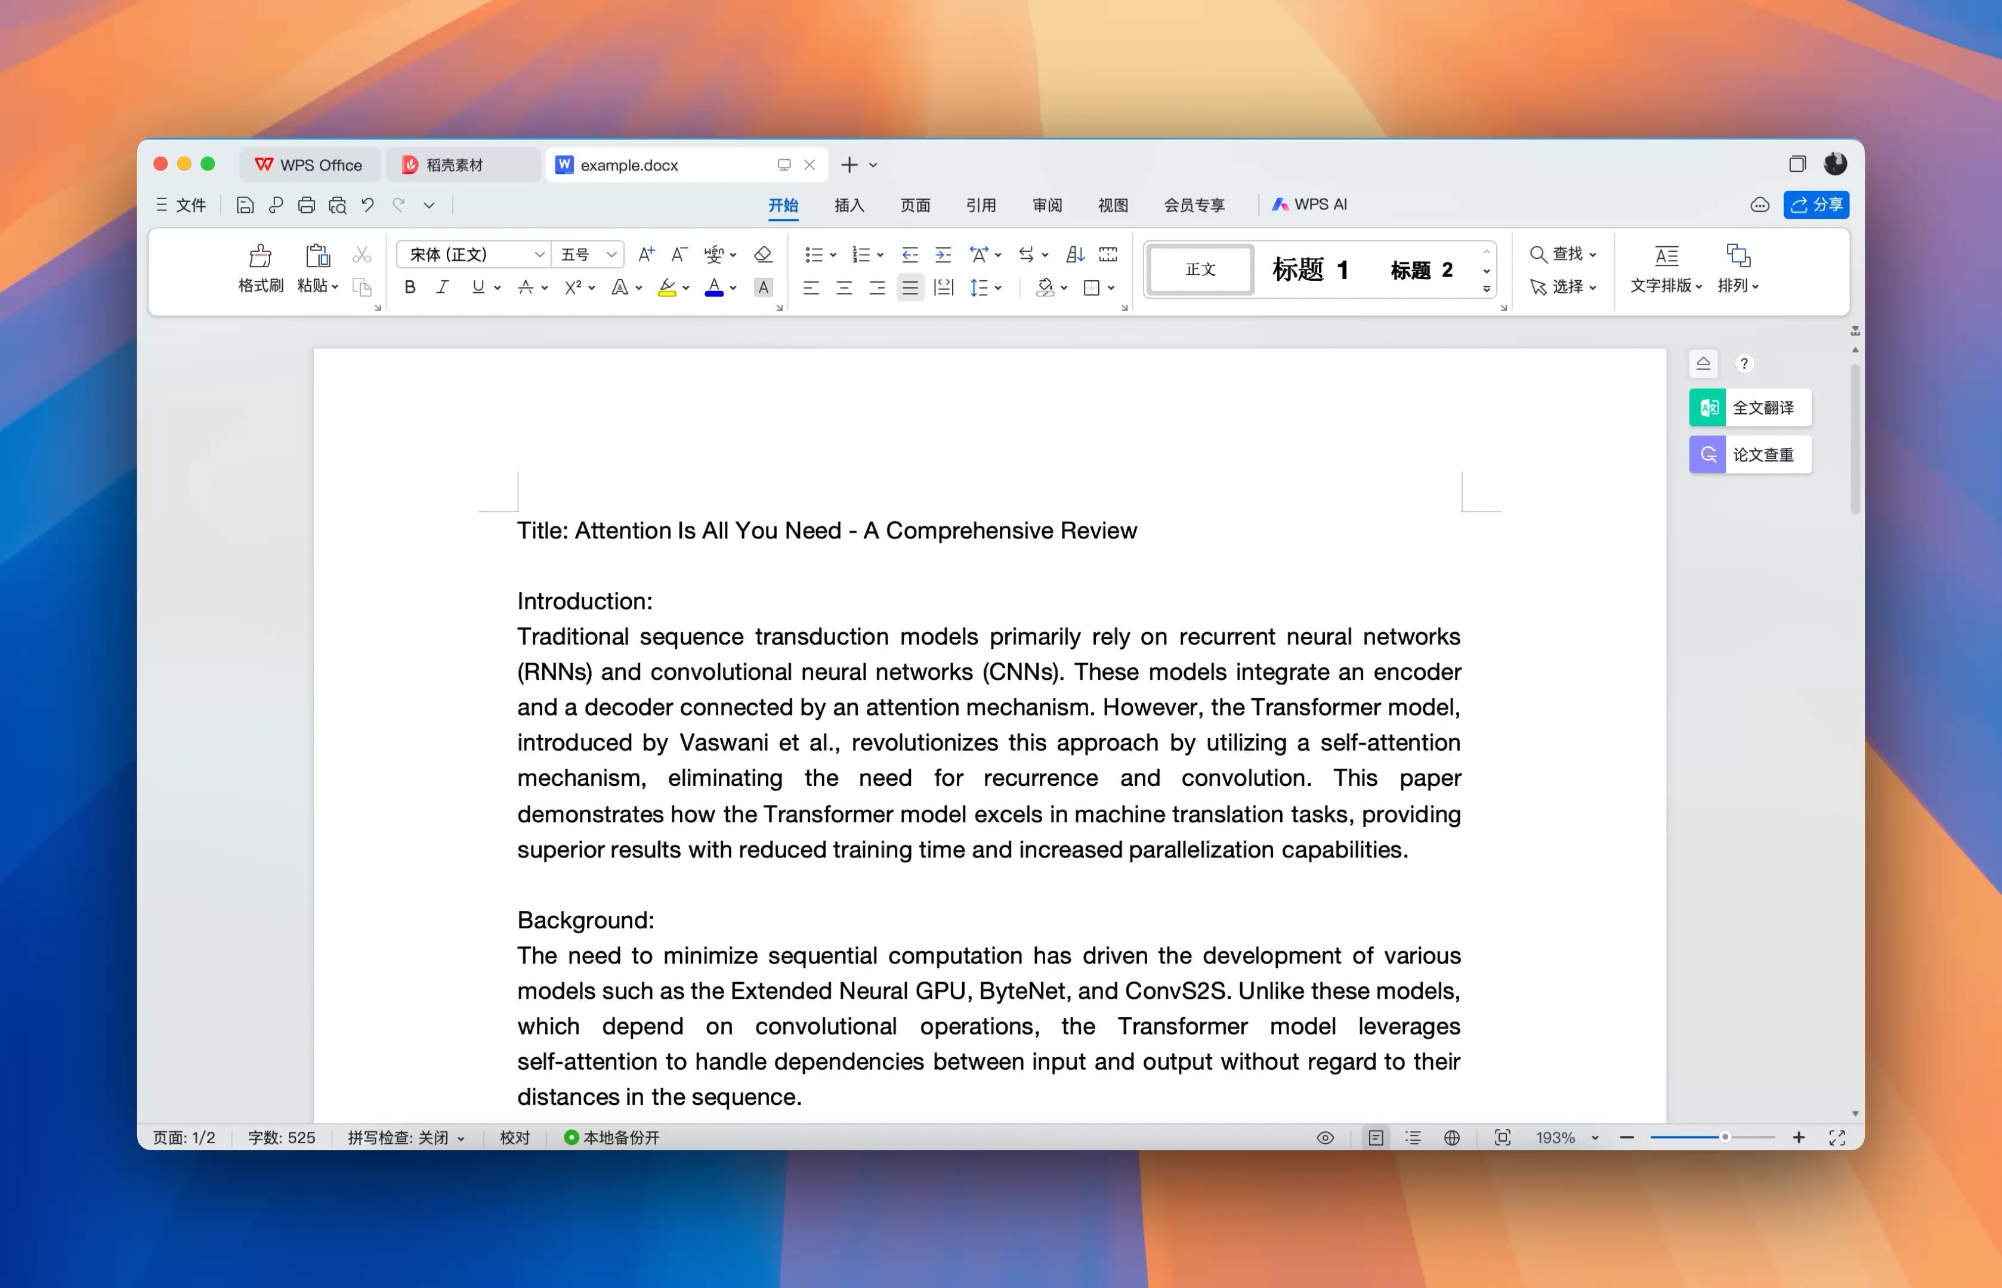Click the sort text icon
This screenshot has height=1288, width=2002.
point(1075,254)
